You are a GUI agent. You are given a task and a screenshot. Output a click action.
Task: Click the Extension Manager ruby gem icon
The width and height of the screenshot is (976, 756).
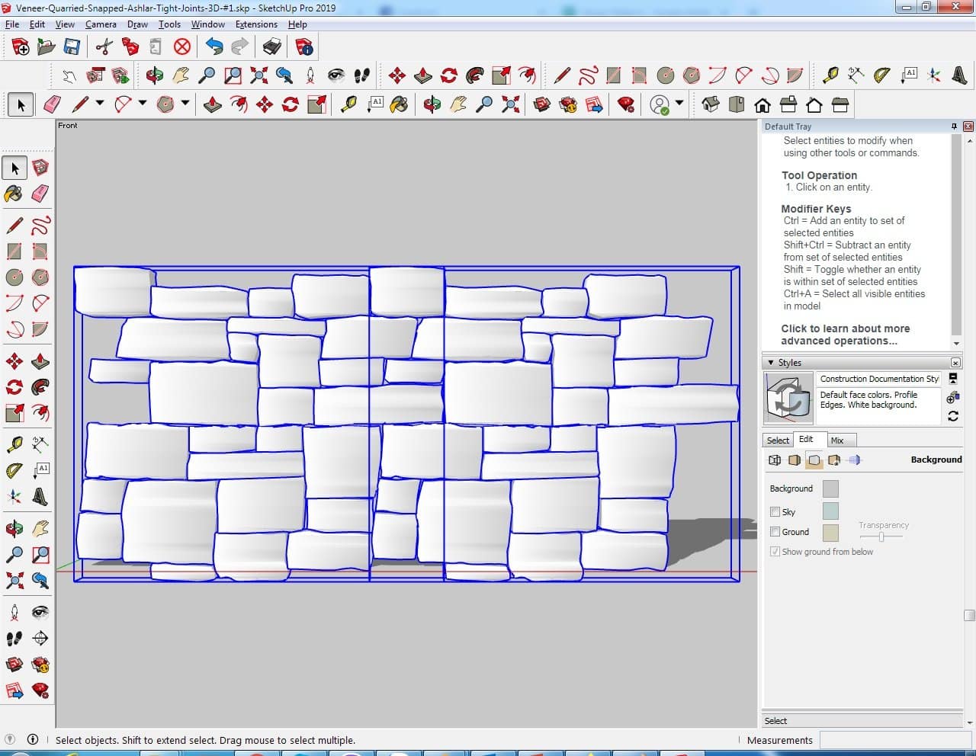tap(626, 104)
